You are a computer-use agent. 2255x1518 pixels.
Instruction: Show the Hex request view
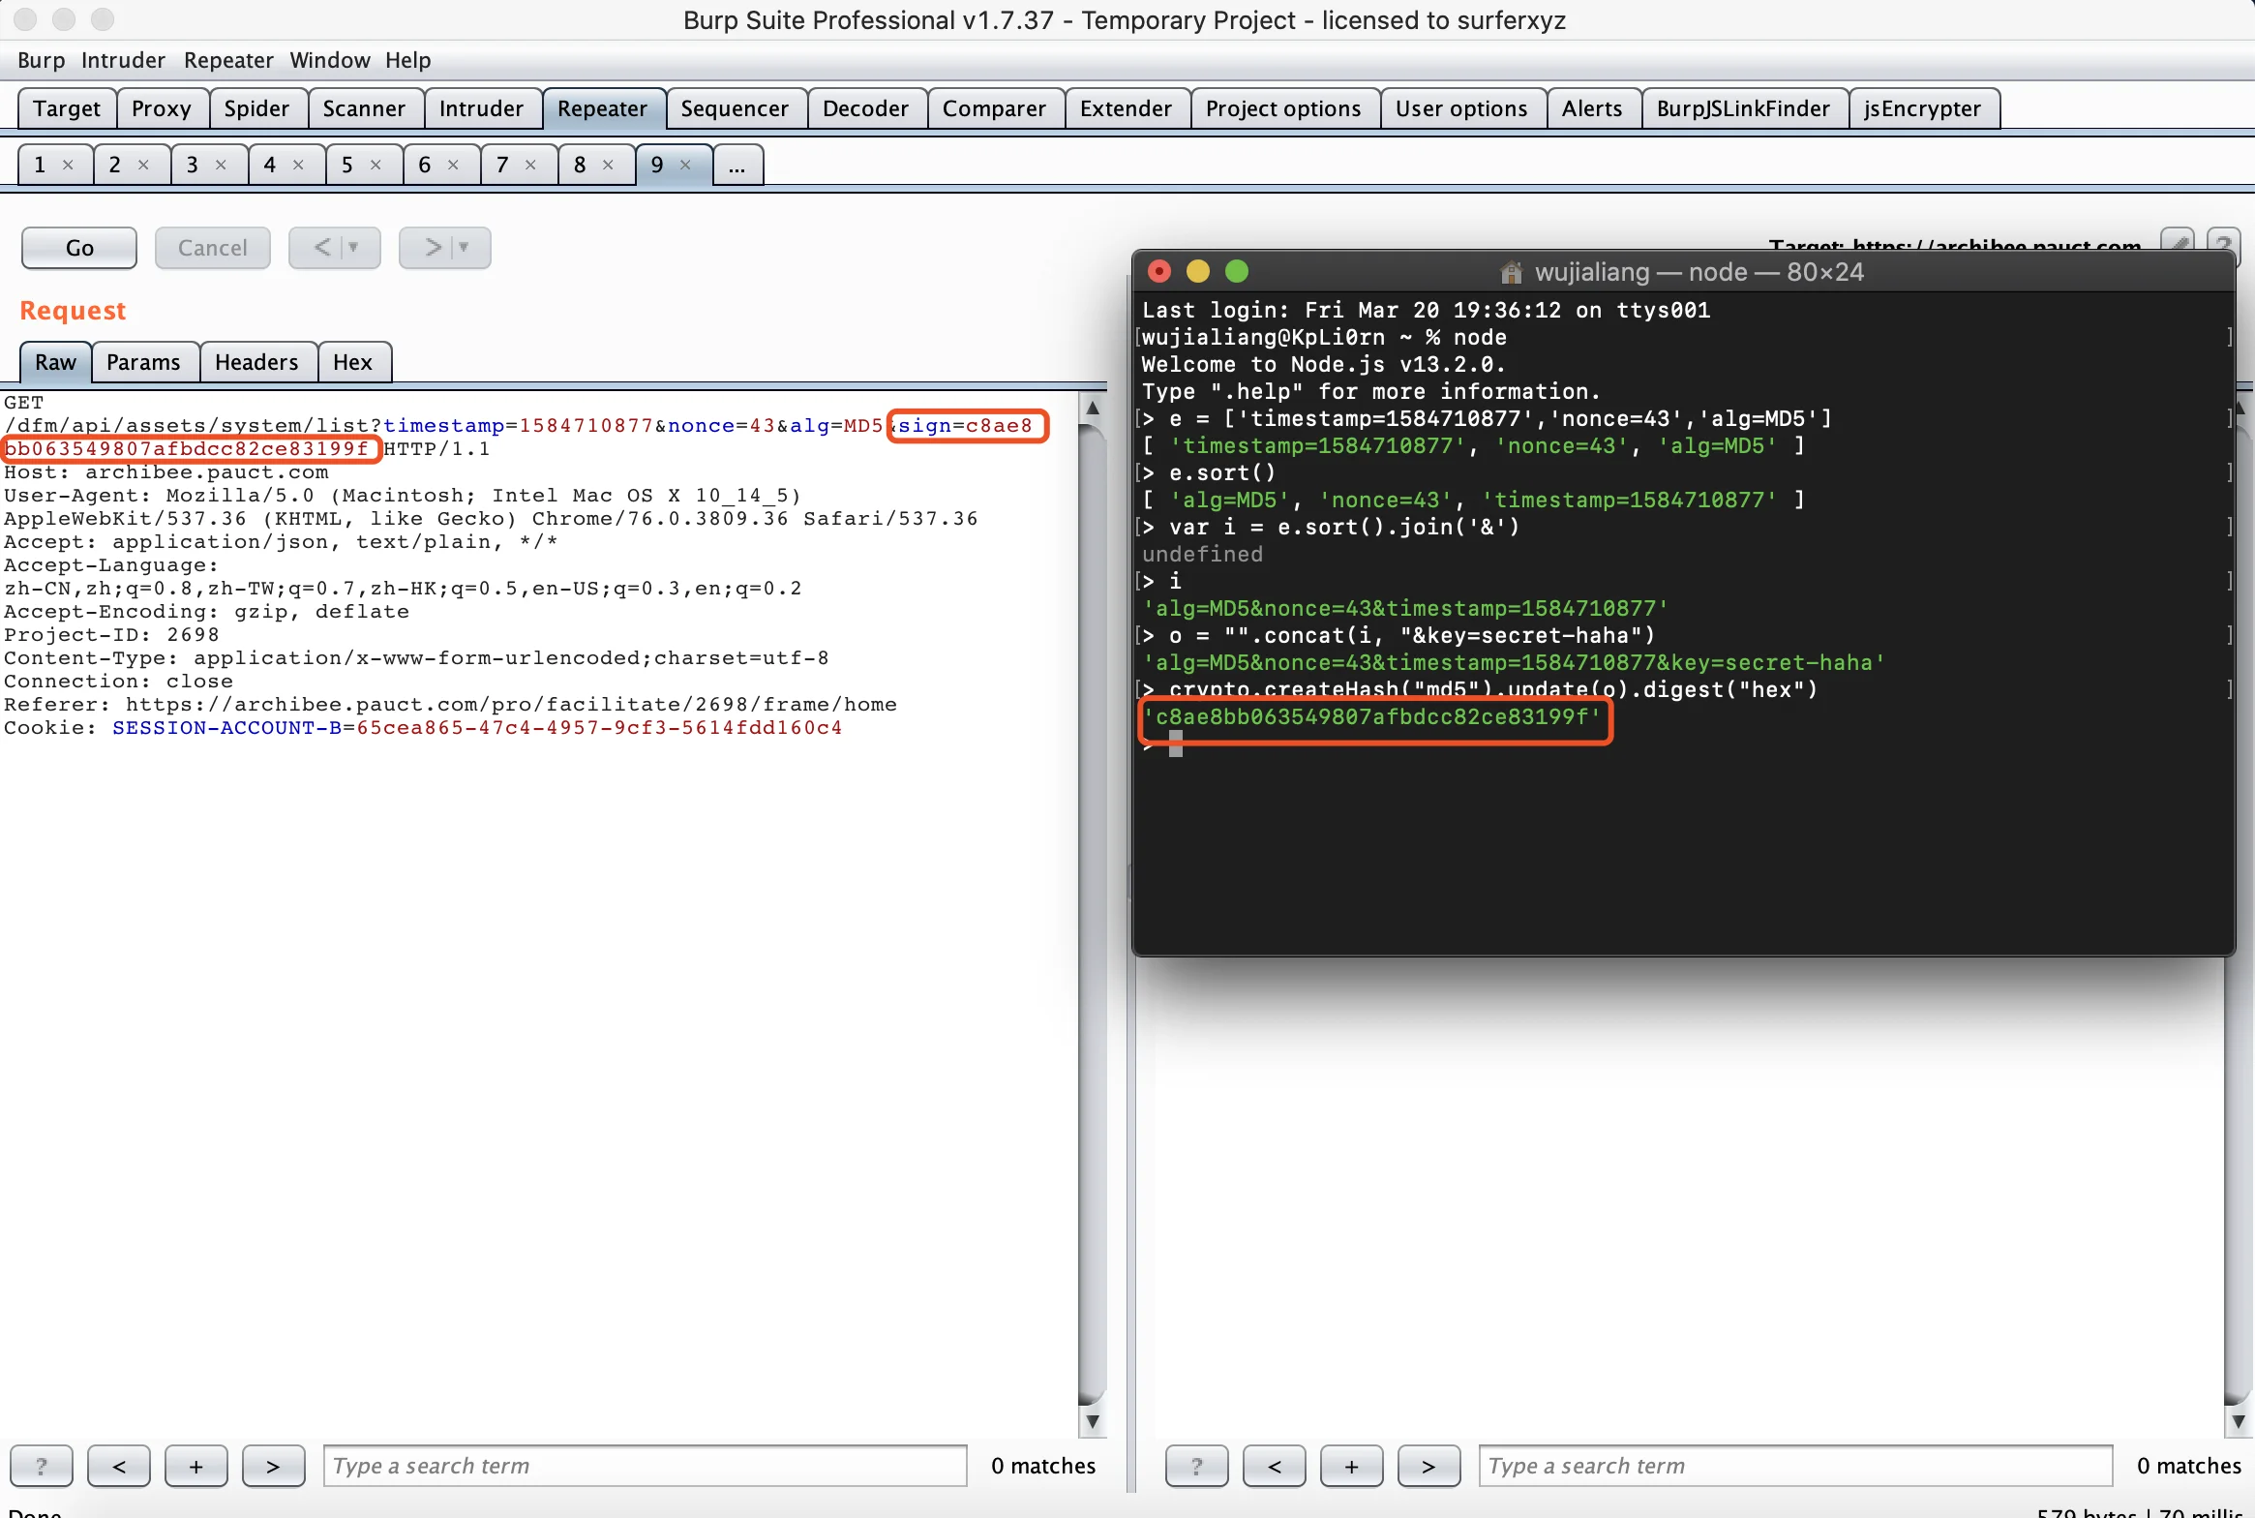352,362
